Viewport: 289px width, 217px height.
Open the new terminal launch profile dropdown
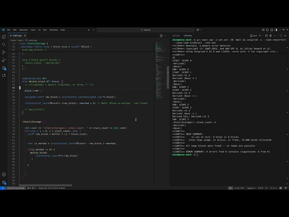click(x=262, y=36)
